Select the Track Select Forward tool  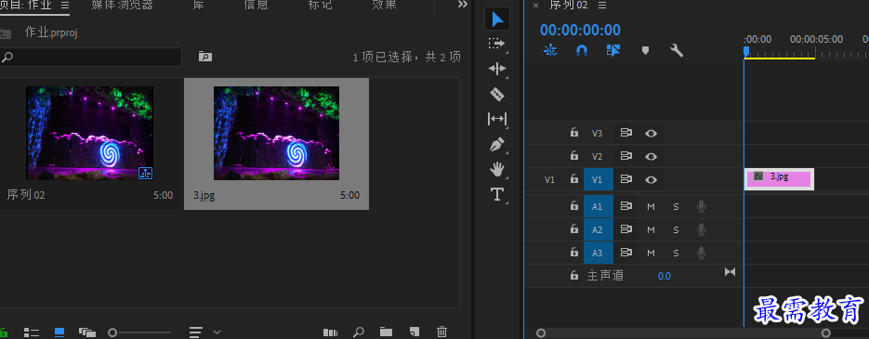click(x=497, y=44)
